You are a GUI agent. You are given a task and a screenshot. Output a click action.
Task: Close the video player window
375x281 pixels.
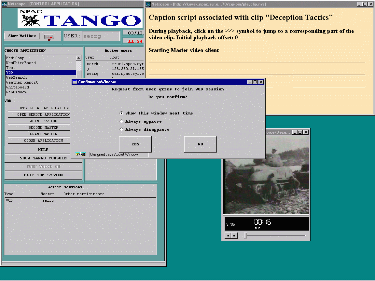(x=306, y=132)
